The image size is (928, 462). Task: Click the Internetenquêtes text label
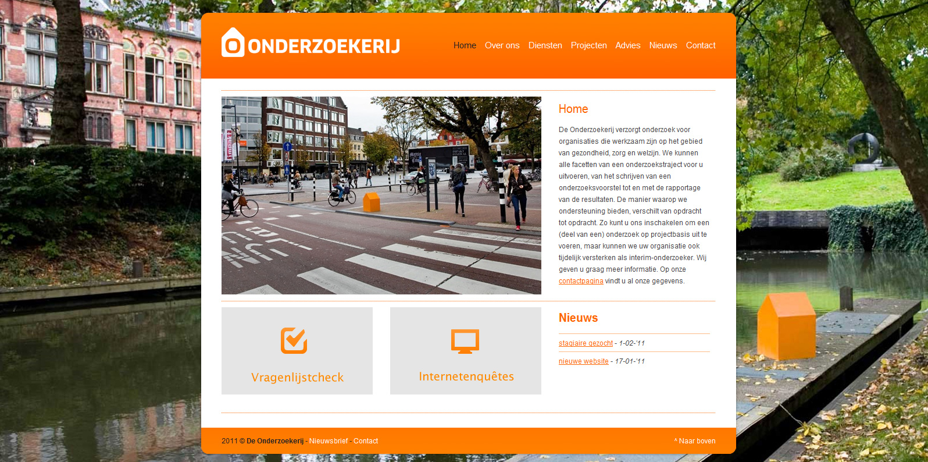pos(466,376)
